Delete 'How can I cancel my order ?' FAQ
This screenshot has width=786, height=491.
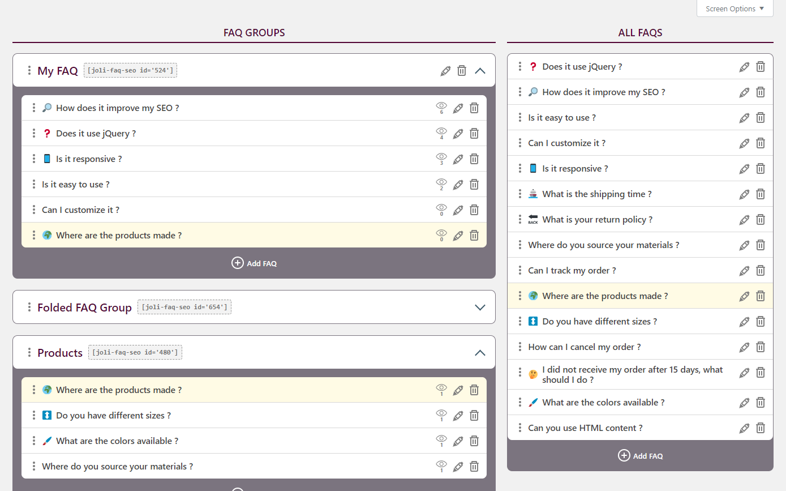coord(761,347)
